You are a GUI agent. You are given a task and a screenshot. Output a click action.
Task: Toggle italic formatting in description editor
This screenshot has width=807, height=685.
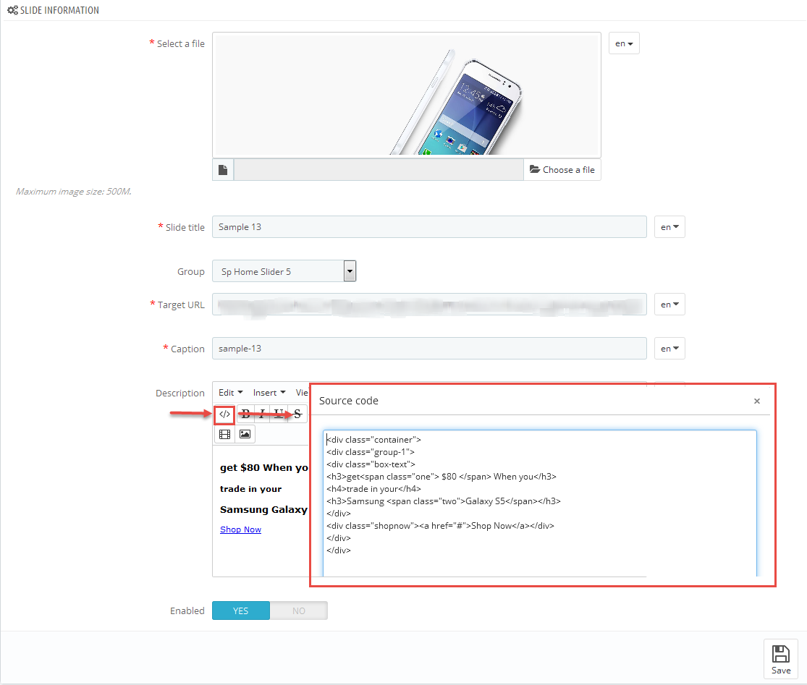pyautogui.click(x=262, y=414)
